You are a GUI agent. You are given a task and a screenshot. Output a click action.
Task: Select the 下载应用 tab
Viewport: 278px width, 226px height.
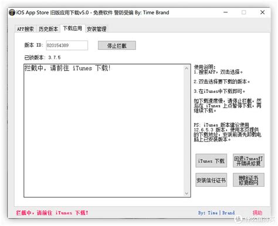(73, 28)
